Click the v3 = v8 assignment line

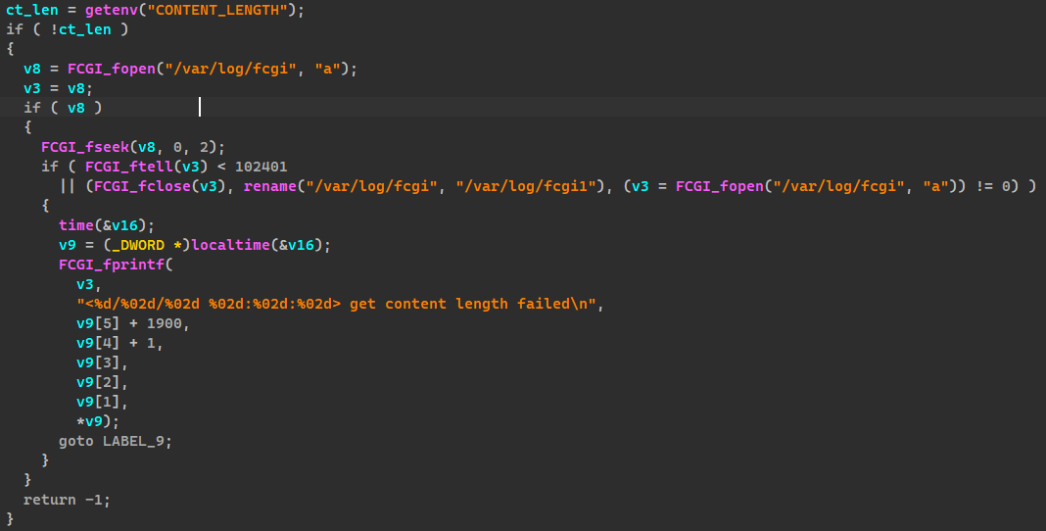tap(54, 88)
